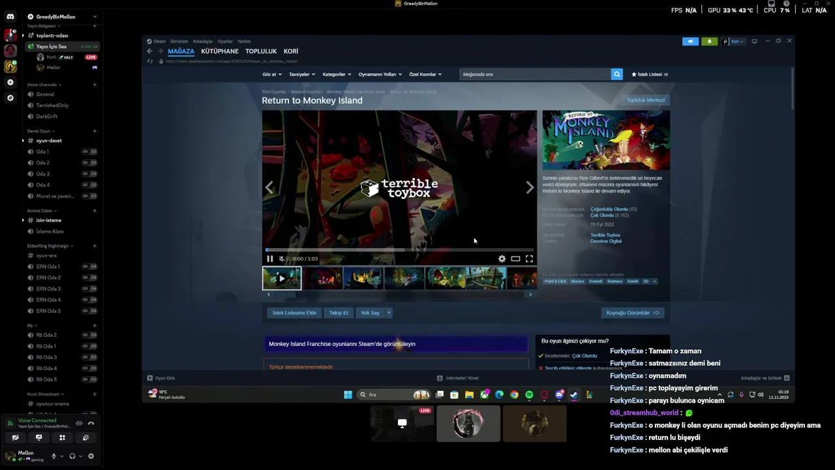Click the Steam store search magnifier button

coord(616,74)
